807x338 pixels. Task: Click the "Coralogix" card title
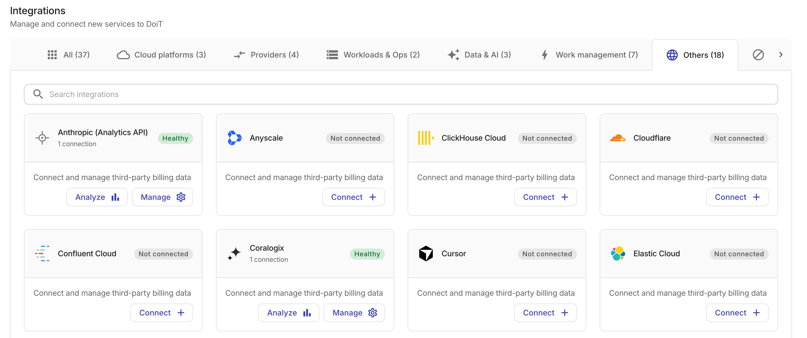click(267, 248)
